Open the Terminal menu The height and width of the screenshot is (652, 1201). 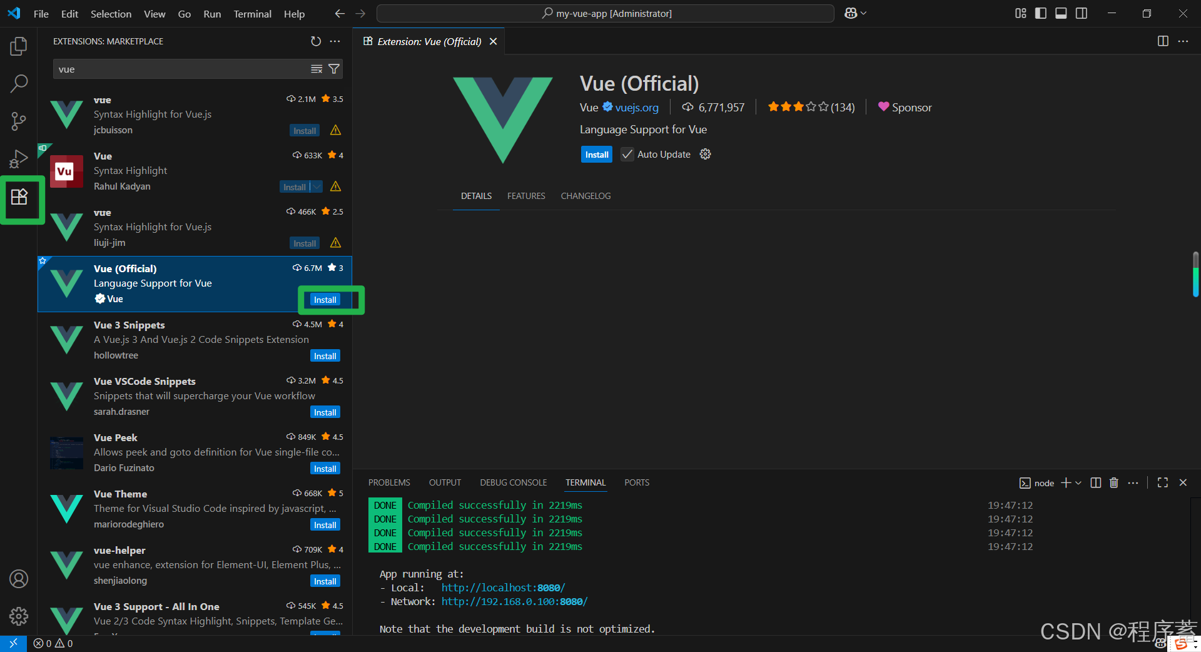[x=252, y=13]
